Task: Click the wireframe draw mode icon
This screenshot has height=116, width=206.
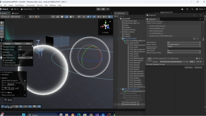Action: pyautogui.click(x=53, y=17)
